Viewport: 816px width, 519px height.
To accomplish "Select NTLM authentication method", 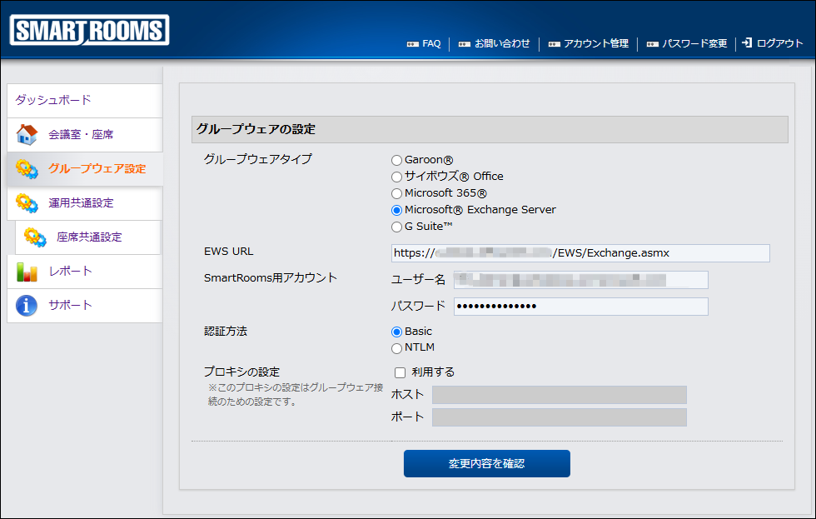I will [x=397, y=348].
